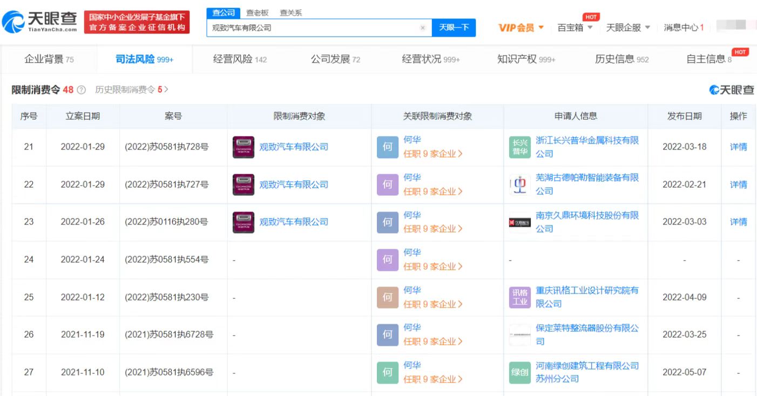Open 消息中心 notifications
The height and width of the screenshot is (396, 757).
coord(684,28)
